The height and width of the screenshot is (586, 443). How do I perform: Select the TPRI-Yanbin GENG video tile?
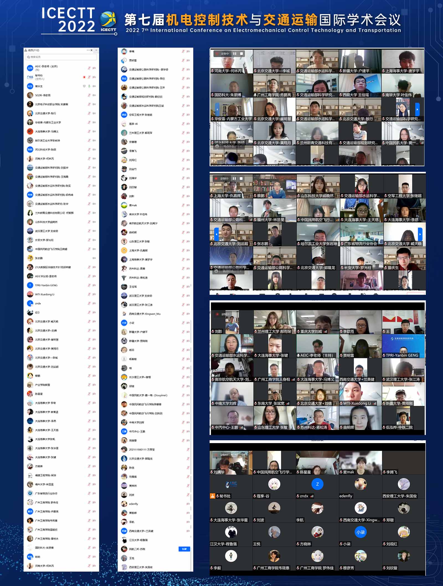coord(403,346)
